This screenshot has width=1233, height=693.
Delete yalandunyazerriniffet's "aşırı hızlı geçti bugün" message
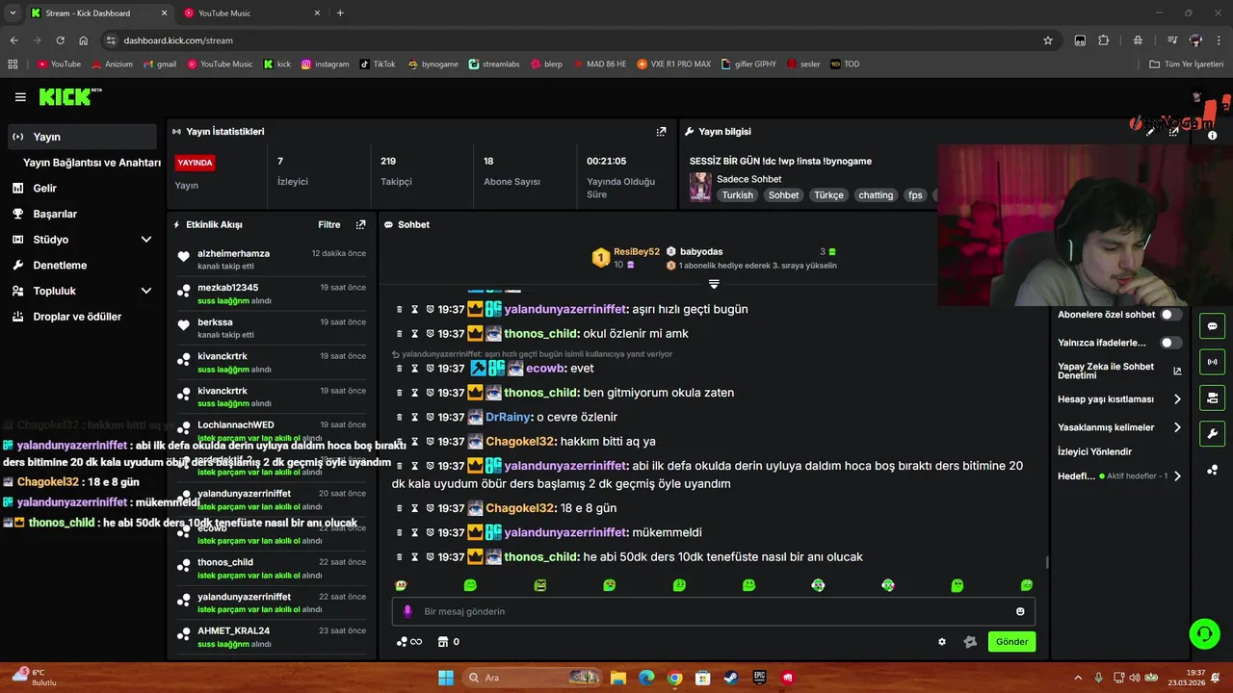(x=400, y=309)
